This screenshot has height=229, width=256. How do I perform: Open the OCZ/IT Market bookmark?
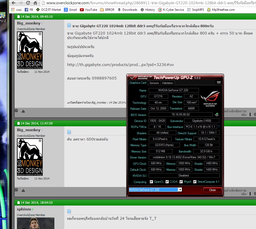(x=48, y=10)
